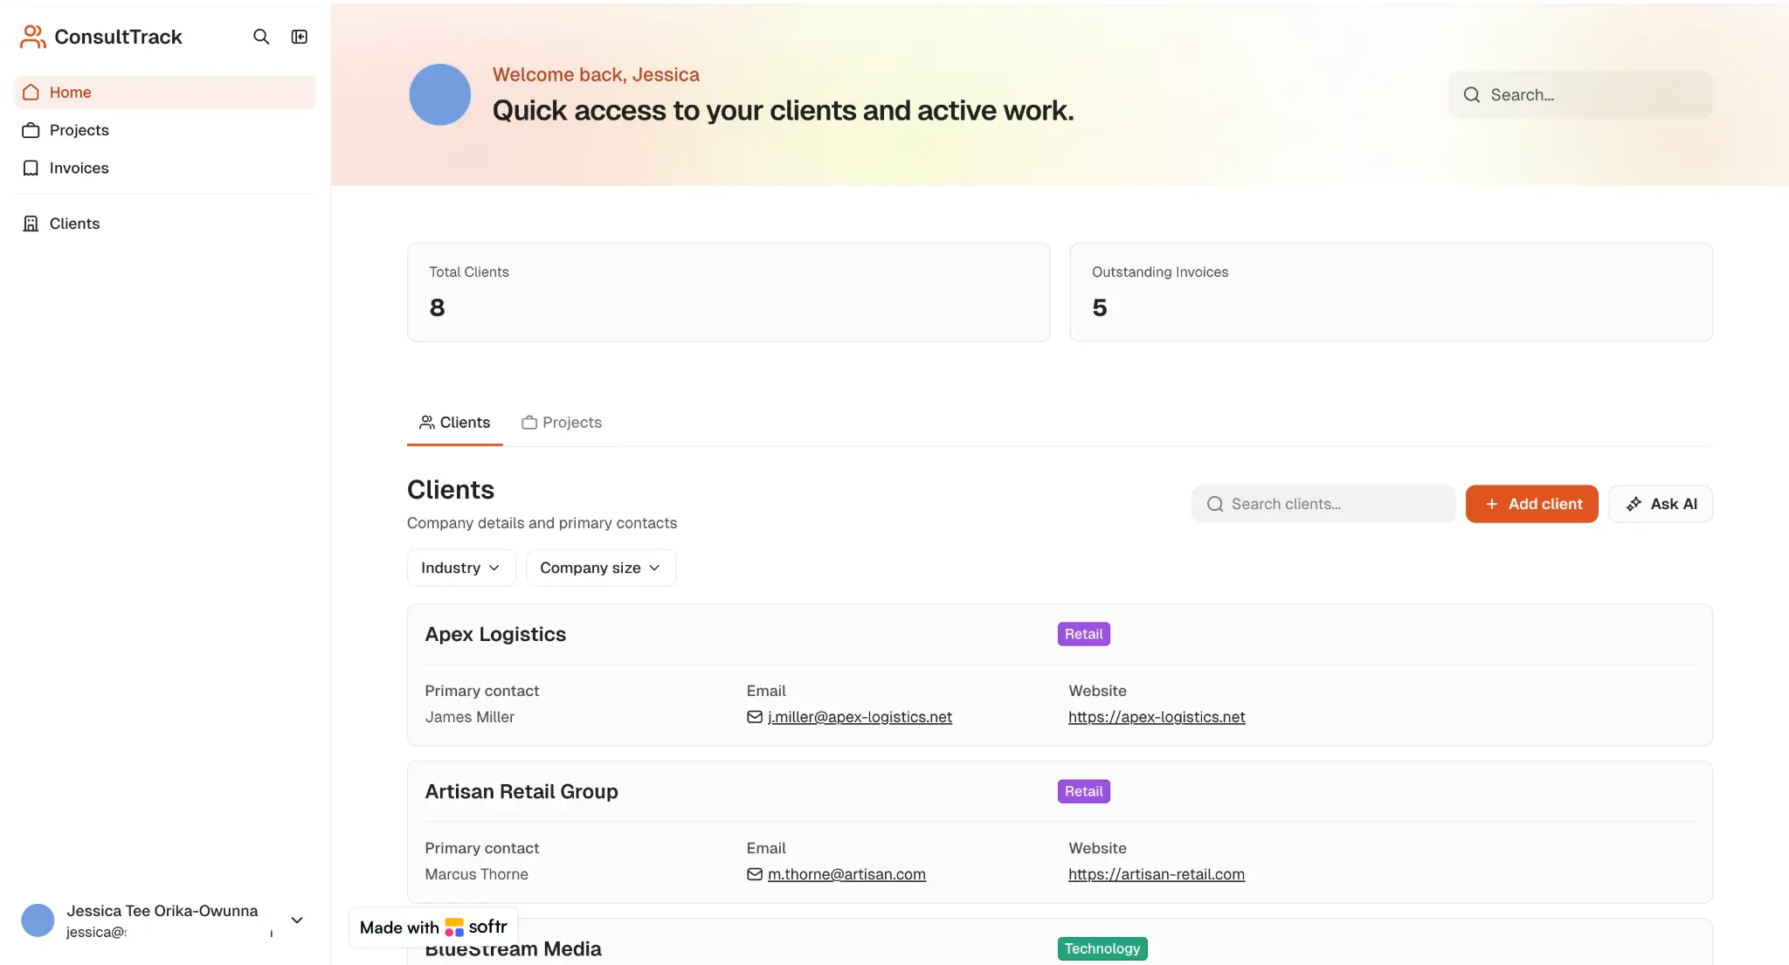Open the Made with Softr badge
The height and width of the screenshot is (965, 1789).
[433, 927]
